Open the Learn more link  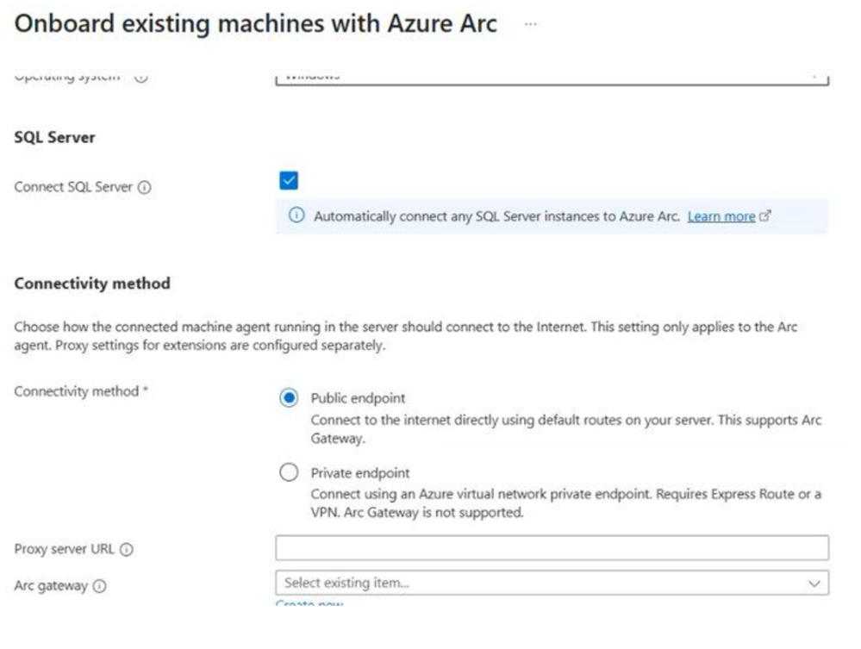coord(721,216)
